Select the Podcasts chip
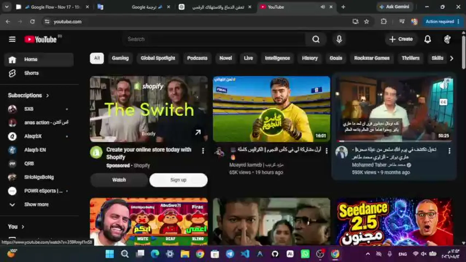 (x=197, y=58)
